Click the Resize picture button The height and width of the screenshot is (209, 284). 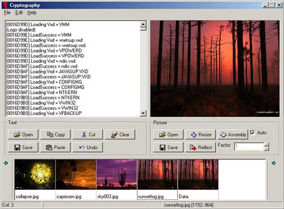[x=201, y=135]
